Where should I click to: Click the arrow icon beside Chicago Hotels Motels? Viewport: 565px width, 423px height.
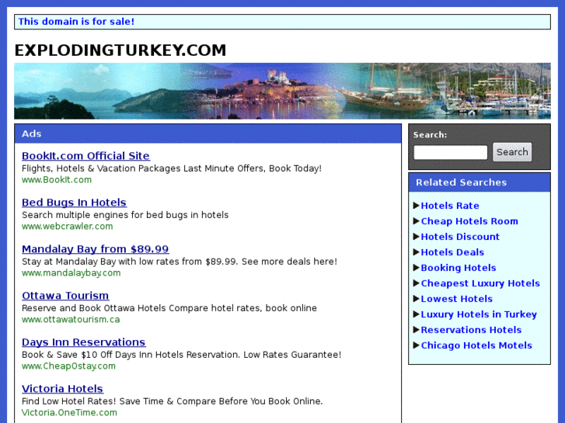click(x=417, y=345)
